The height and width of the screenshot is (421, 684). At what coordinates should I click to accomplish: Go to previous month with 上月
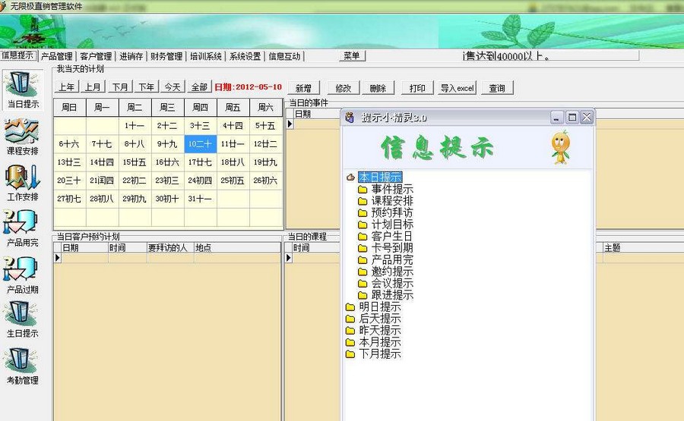coord(93,87)
